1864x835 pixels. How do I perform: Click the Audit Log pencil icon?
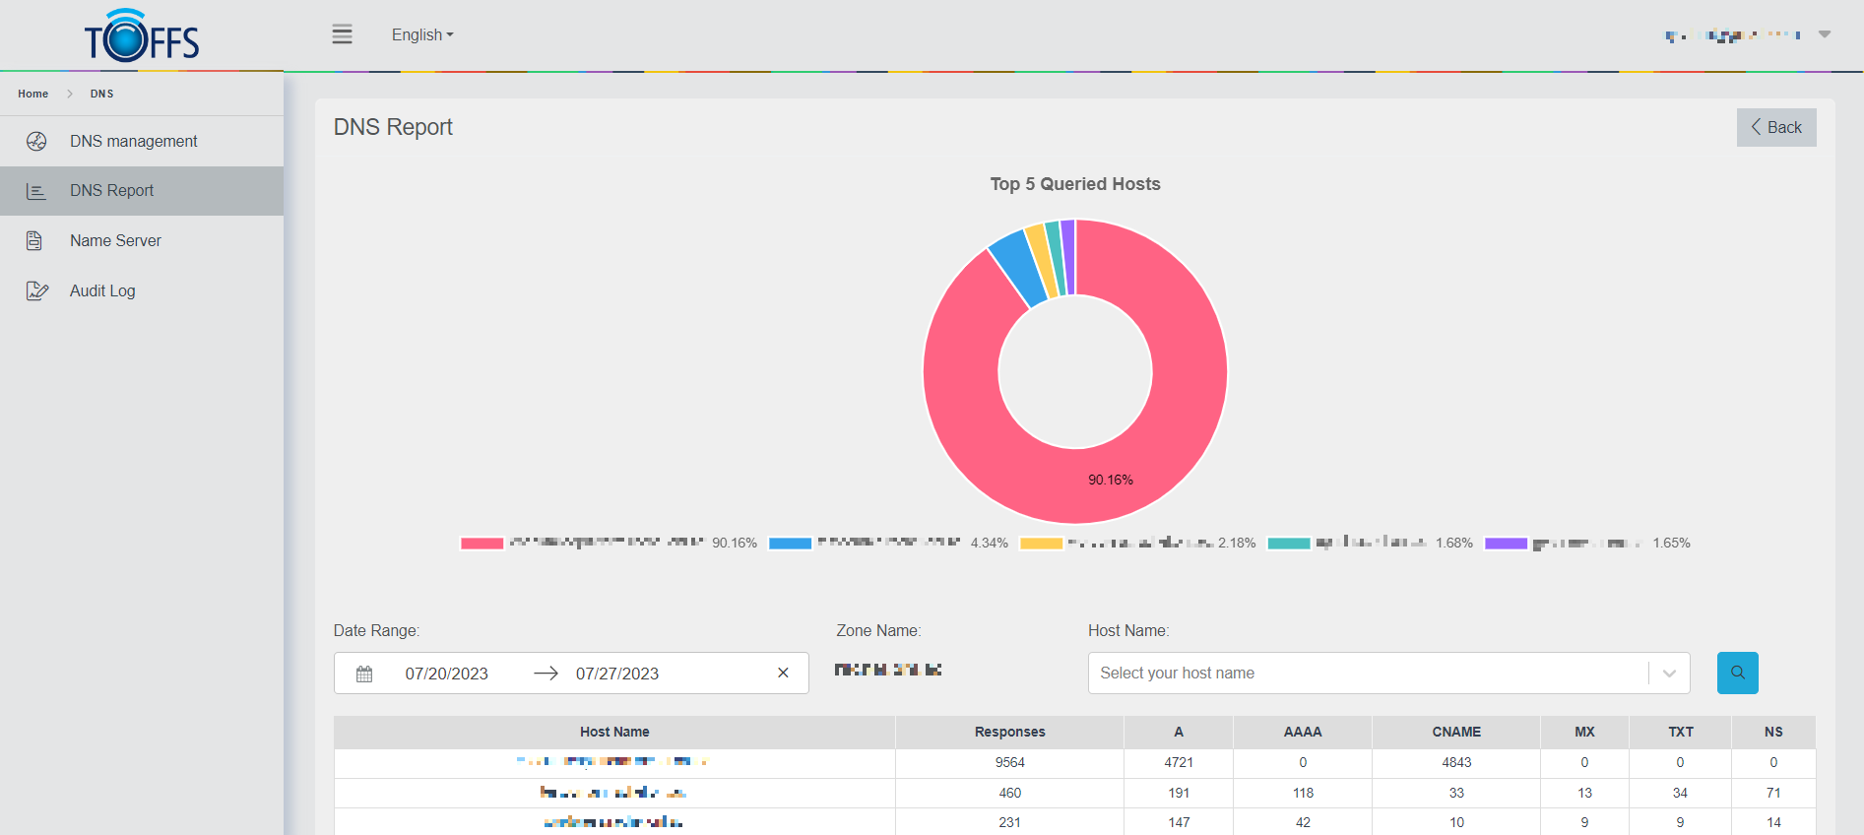pos(36,290)
